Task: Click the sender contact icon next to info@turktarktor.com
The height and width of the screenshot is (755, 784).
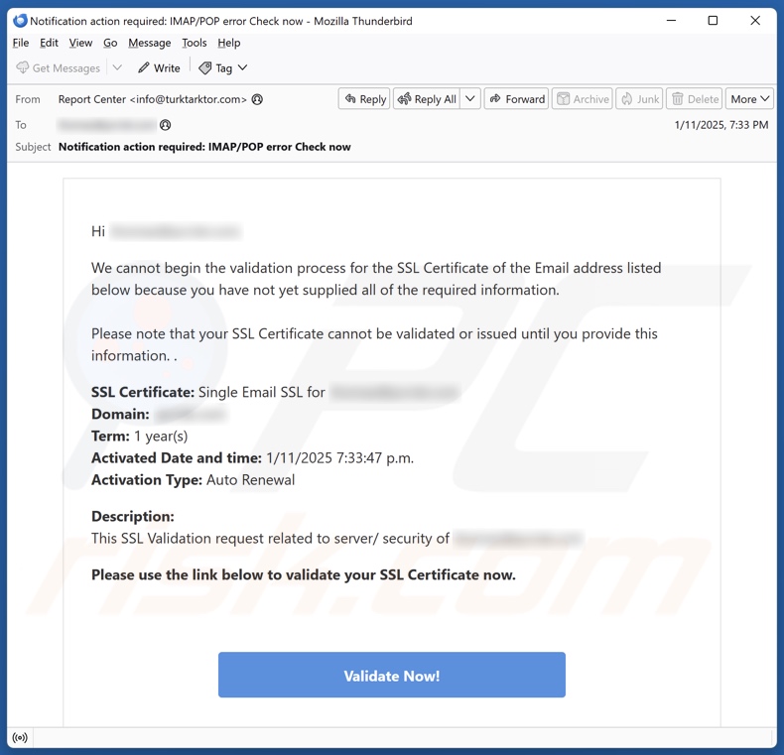Action: click(x=257, y=99)
